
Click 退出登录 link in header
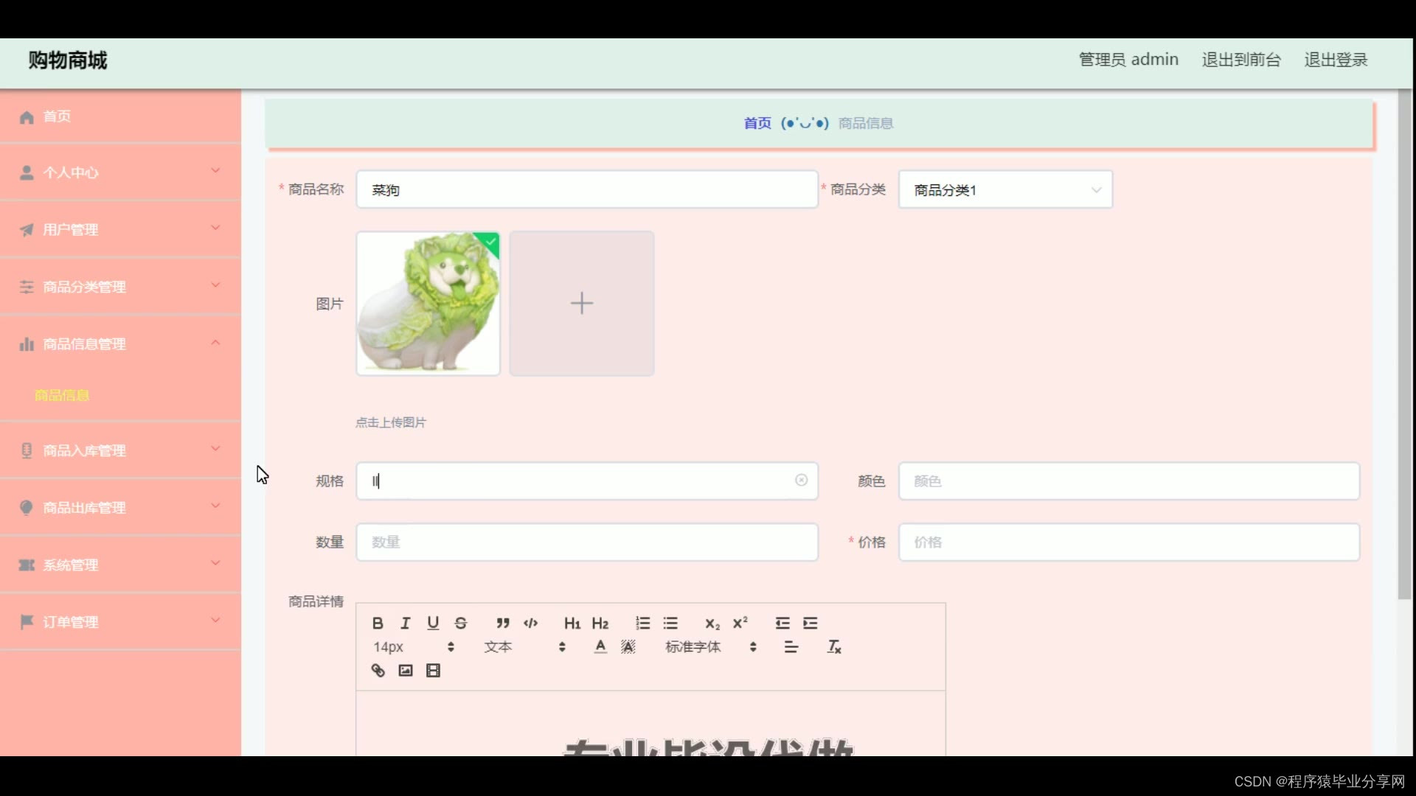pyautogui.click(x=1335, y=60)
